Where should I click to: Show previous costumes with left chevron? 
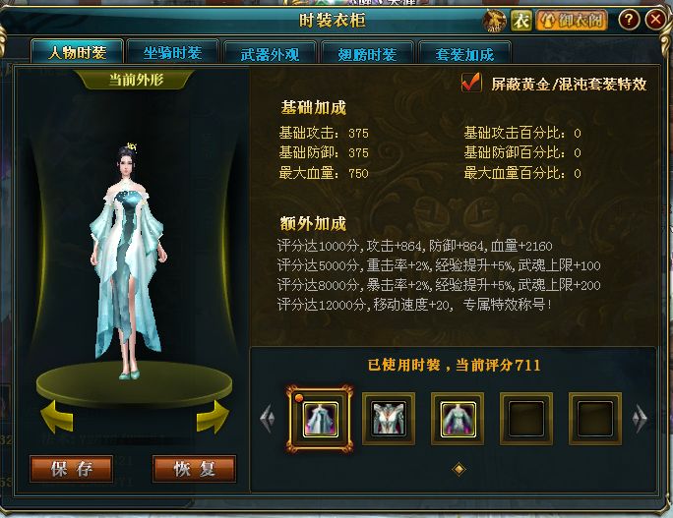(268, 418)
